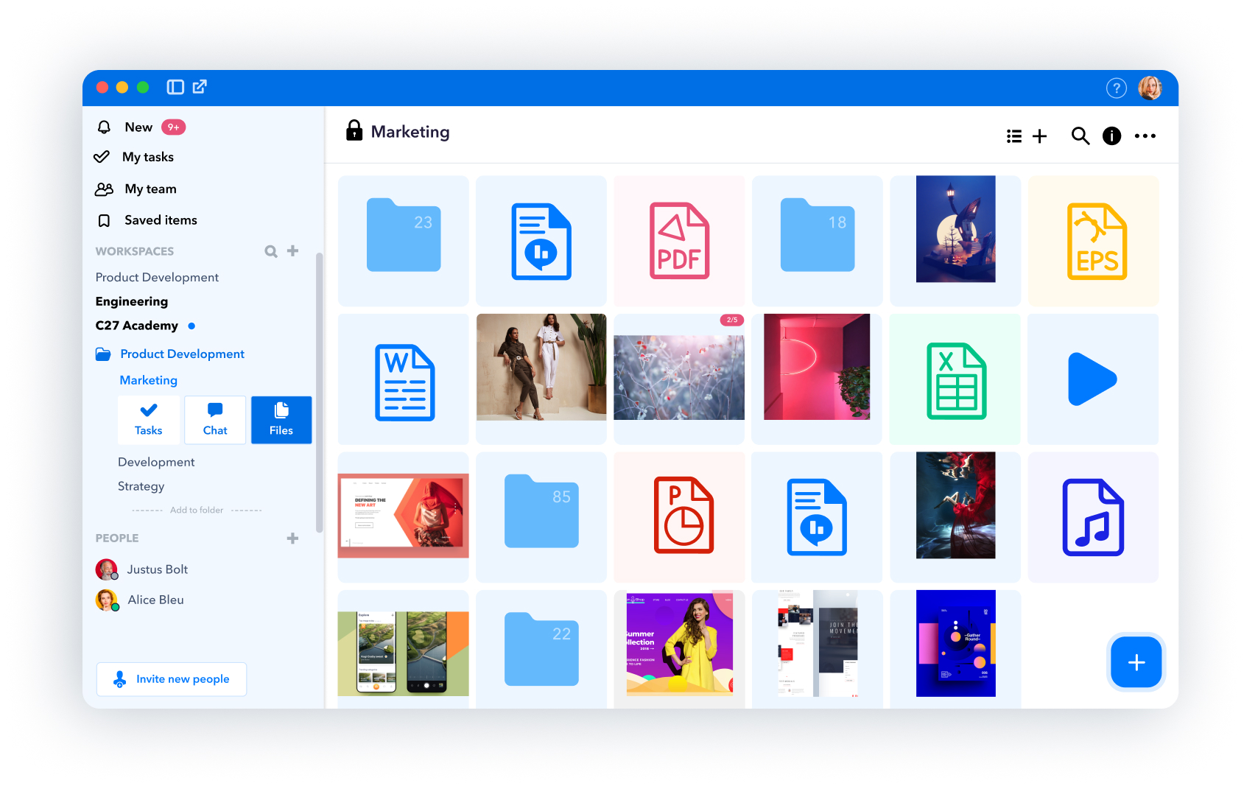Show info panel for Marketing
The image size is (1244, 786).
point(1111,136)
